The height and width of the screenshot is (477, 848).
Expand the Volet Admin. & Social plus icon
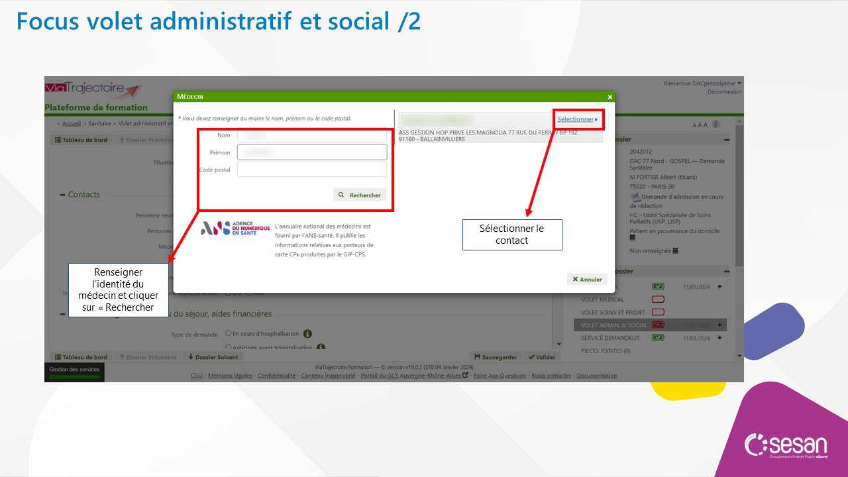719,325
